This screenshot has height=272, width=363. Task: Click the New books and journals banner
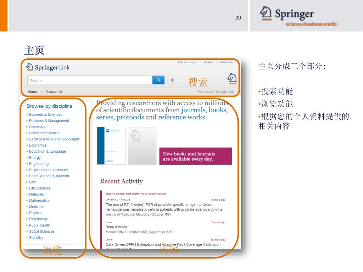point(196,156)
